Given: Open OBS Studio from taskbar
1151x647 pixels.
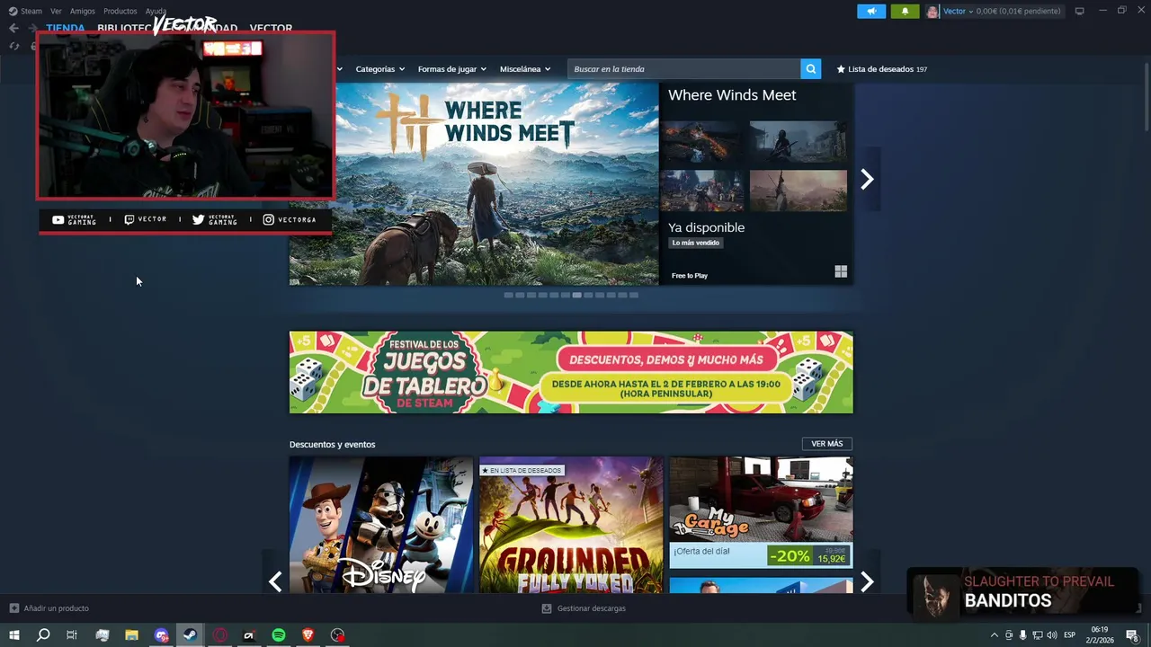Looking at the screenshot, I should point(337,635).
